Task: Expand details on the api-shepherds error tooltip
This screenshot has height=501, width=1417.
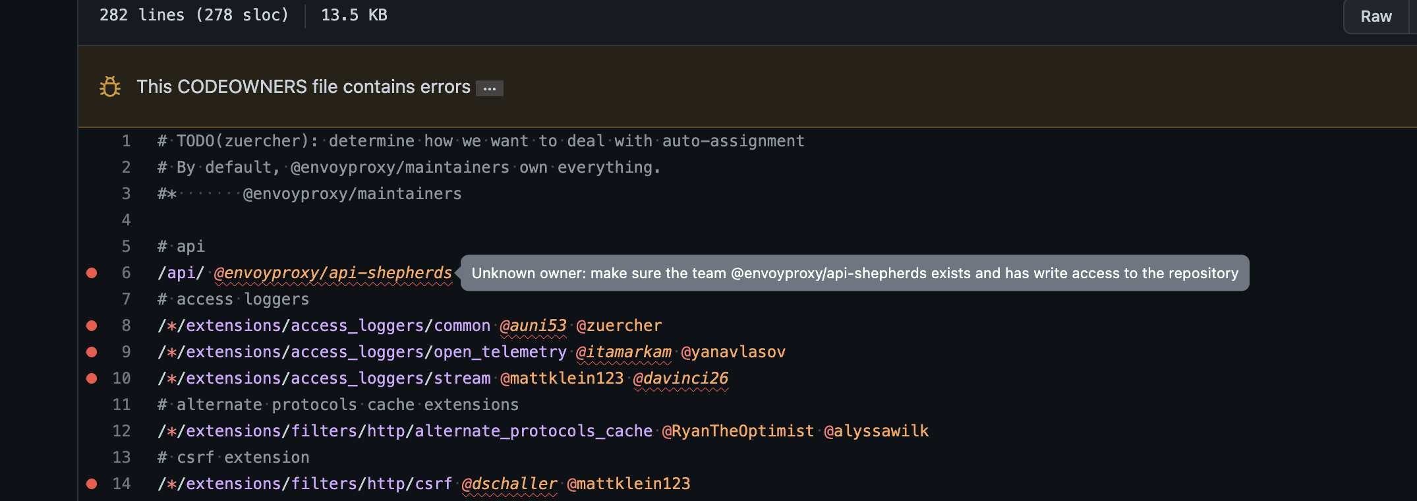Action: (489, 87)
